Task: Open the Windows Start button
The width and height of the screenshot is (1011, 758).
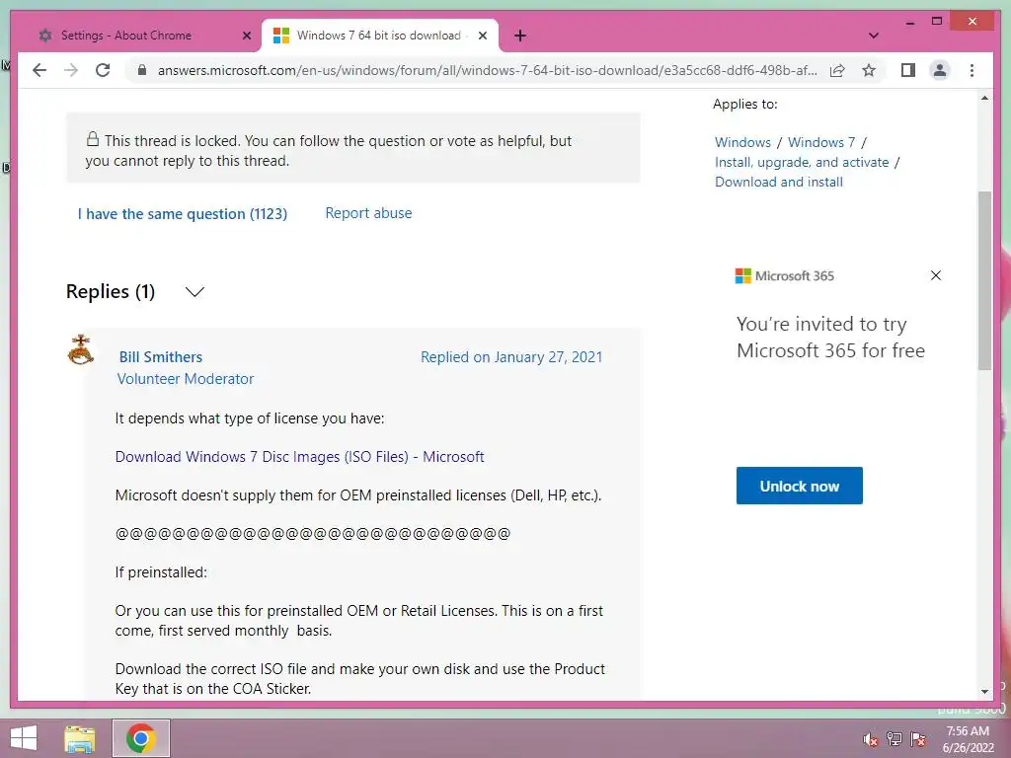Action: [x=24, y=738]
